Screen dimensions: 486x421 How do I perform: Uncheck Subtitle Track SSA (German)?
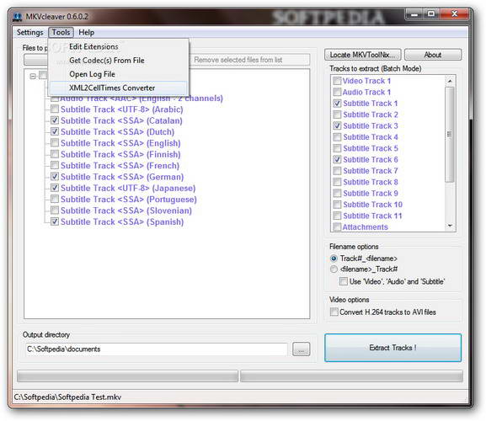[x=55, y=176]
